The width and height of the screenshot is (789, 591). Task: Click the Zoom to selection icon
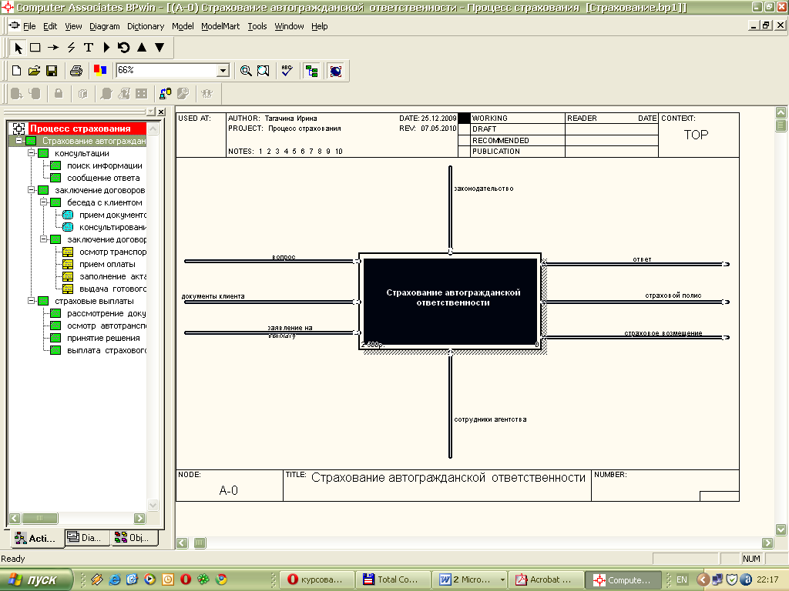264,71
